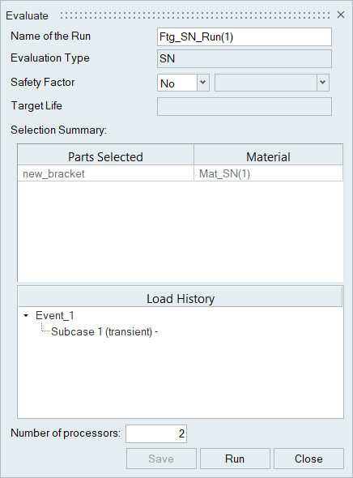Click the Number of processors field
Viewport: 353px width, 478px height.
tap(156, 433)
